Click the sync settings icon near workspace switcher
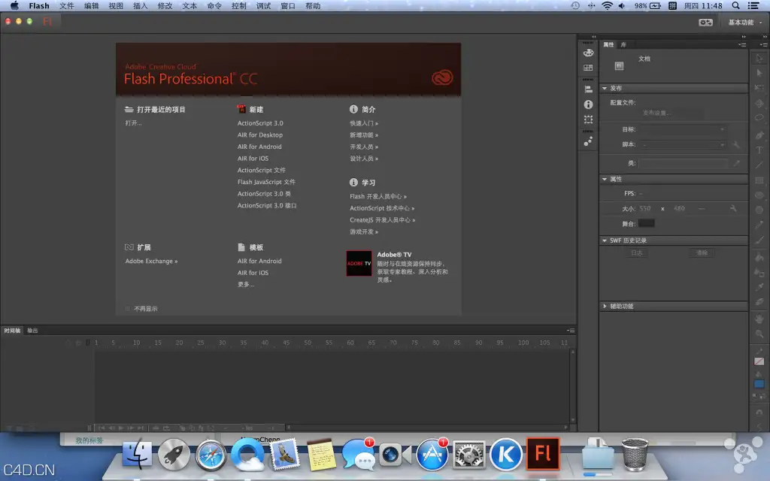 point(705,23)
